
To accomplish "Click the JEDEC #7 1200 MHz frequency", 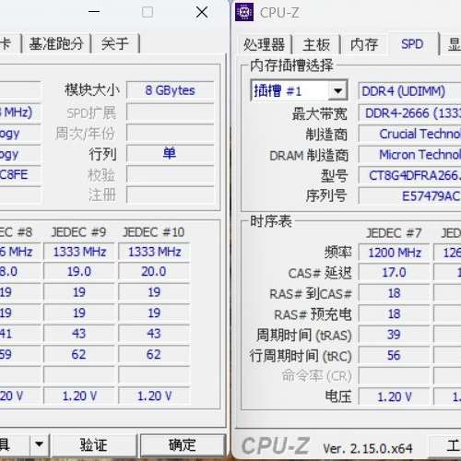I will (x=395, y=253).
